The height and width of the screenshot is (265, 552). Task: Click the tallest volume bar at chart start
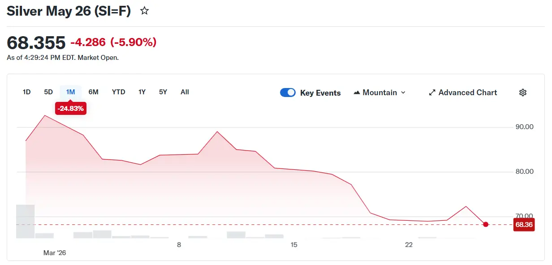[x=25, y=221]
